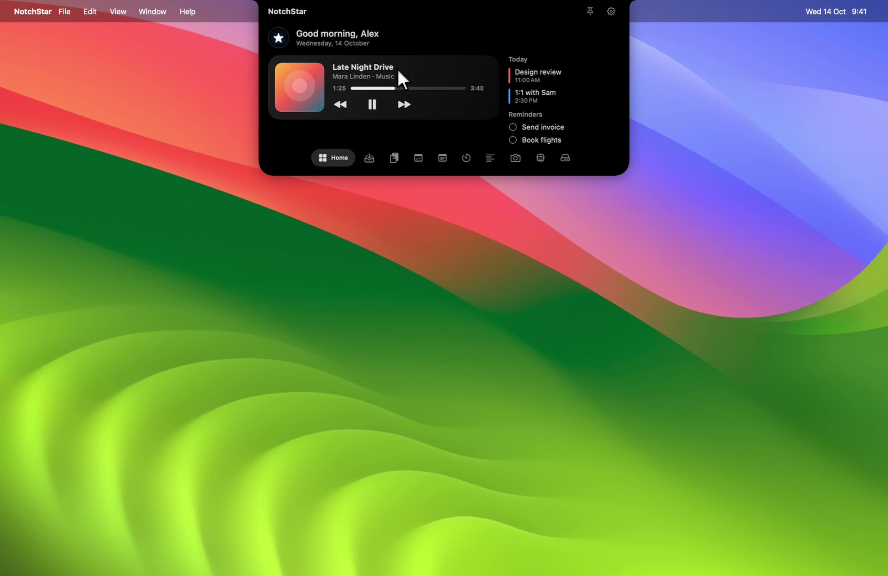
Task: Open the View menu
Action: point(118,12)
